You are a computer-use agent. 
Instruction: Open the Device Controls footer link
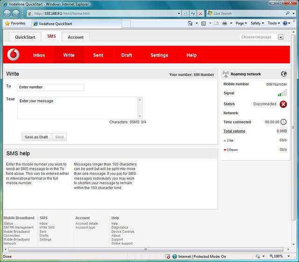pos(123,232)
